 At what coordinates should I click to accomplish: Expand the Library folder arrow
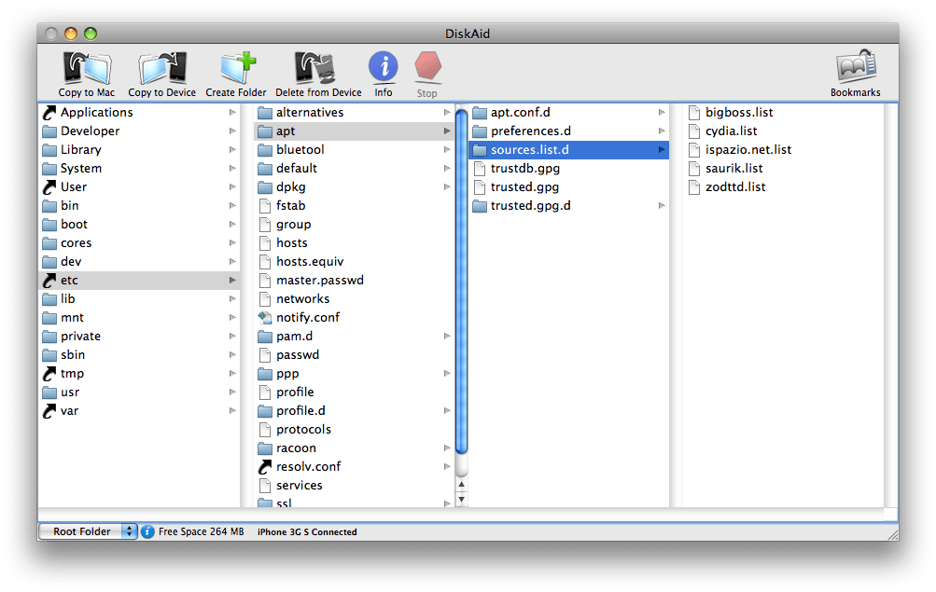tap(232, 150)
